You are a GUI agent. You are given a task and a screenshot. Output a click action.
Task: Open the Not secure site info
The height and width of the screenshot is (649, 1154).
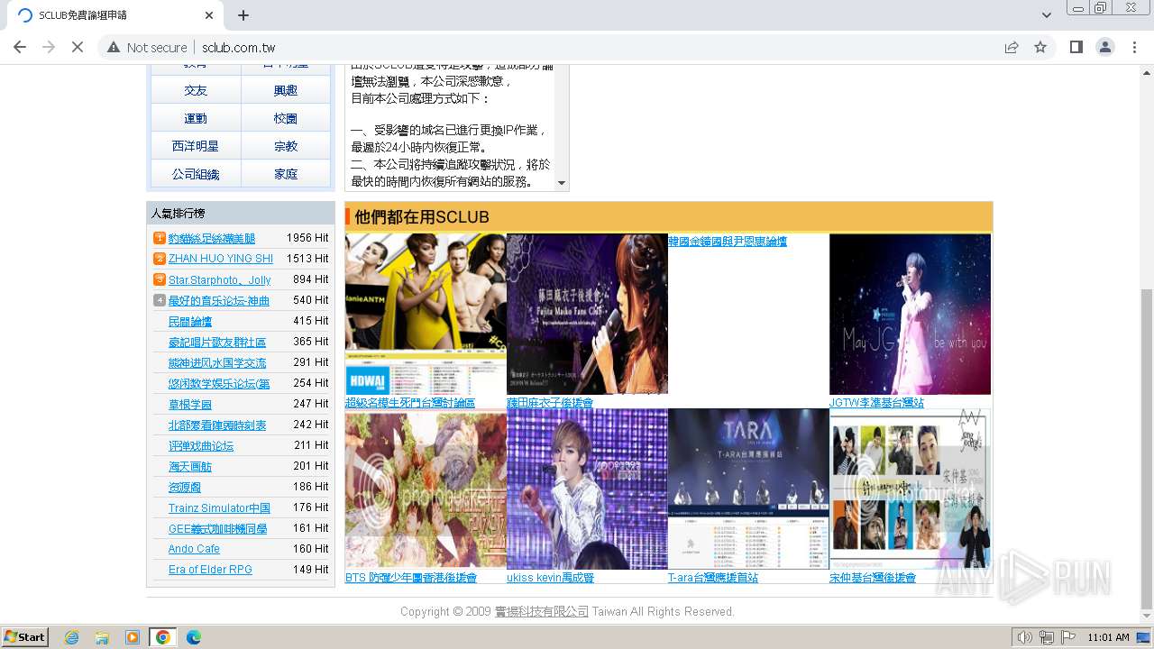[x=147, y=48]
